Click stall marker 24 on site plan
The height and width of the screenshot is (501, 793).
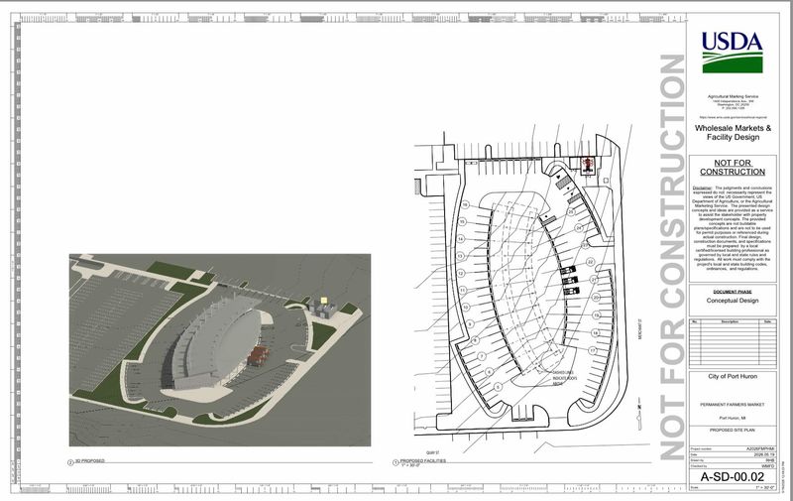point(579,228)
